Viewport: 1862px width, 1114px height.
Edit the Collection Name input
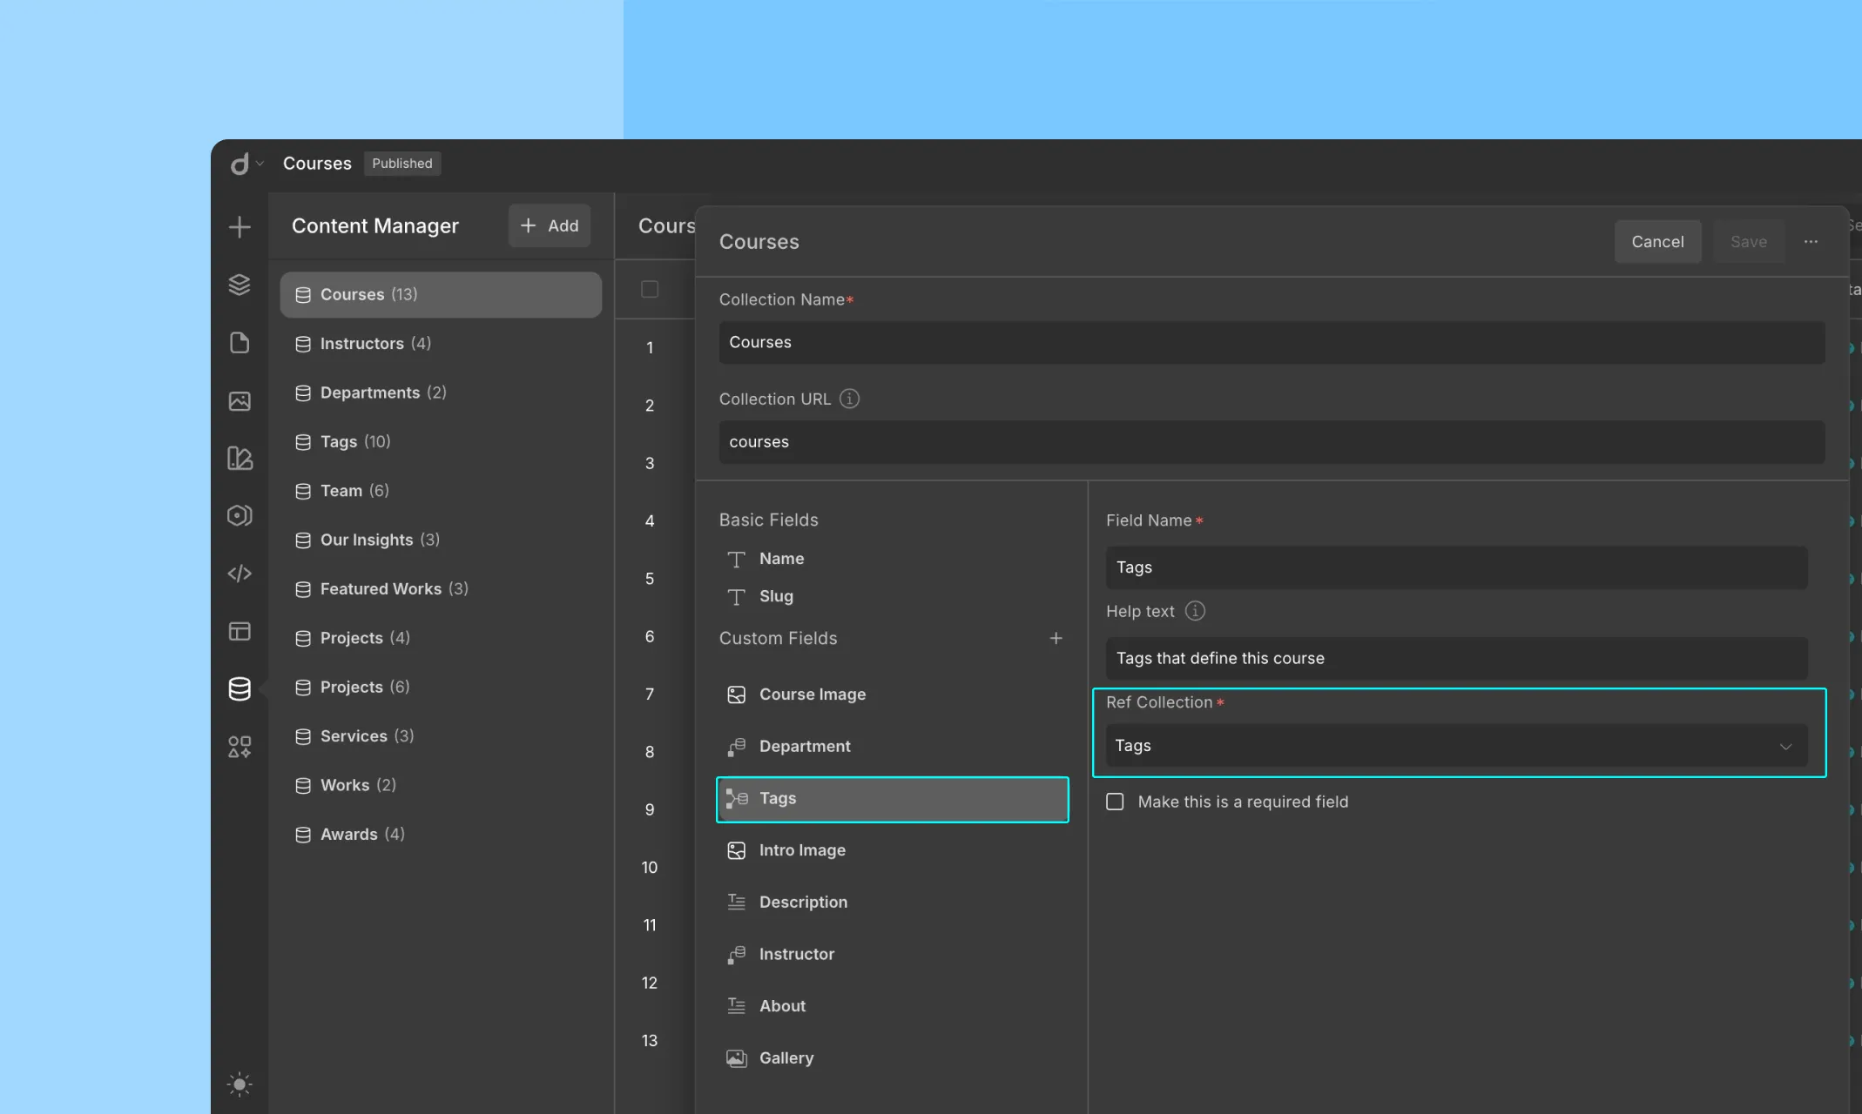point(1272,343)
